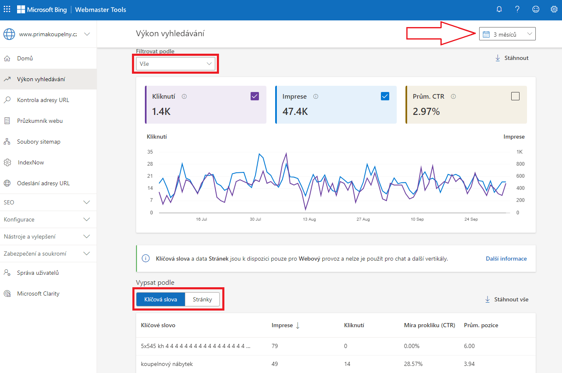Viewport: 562px width, 373px height.
Task: Sort by Prům. pozice column header
Action: 481,326
